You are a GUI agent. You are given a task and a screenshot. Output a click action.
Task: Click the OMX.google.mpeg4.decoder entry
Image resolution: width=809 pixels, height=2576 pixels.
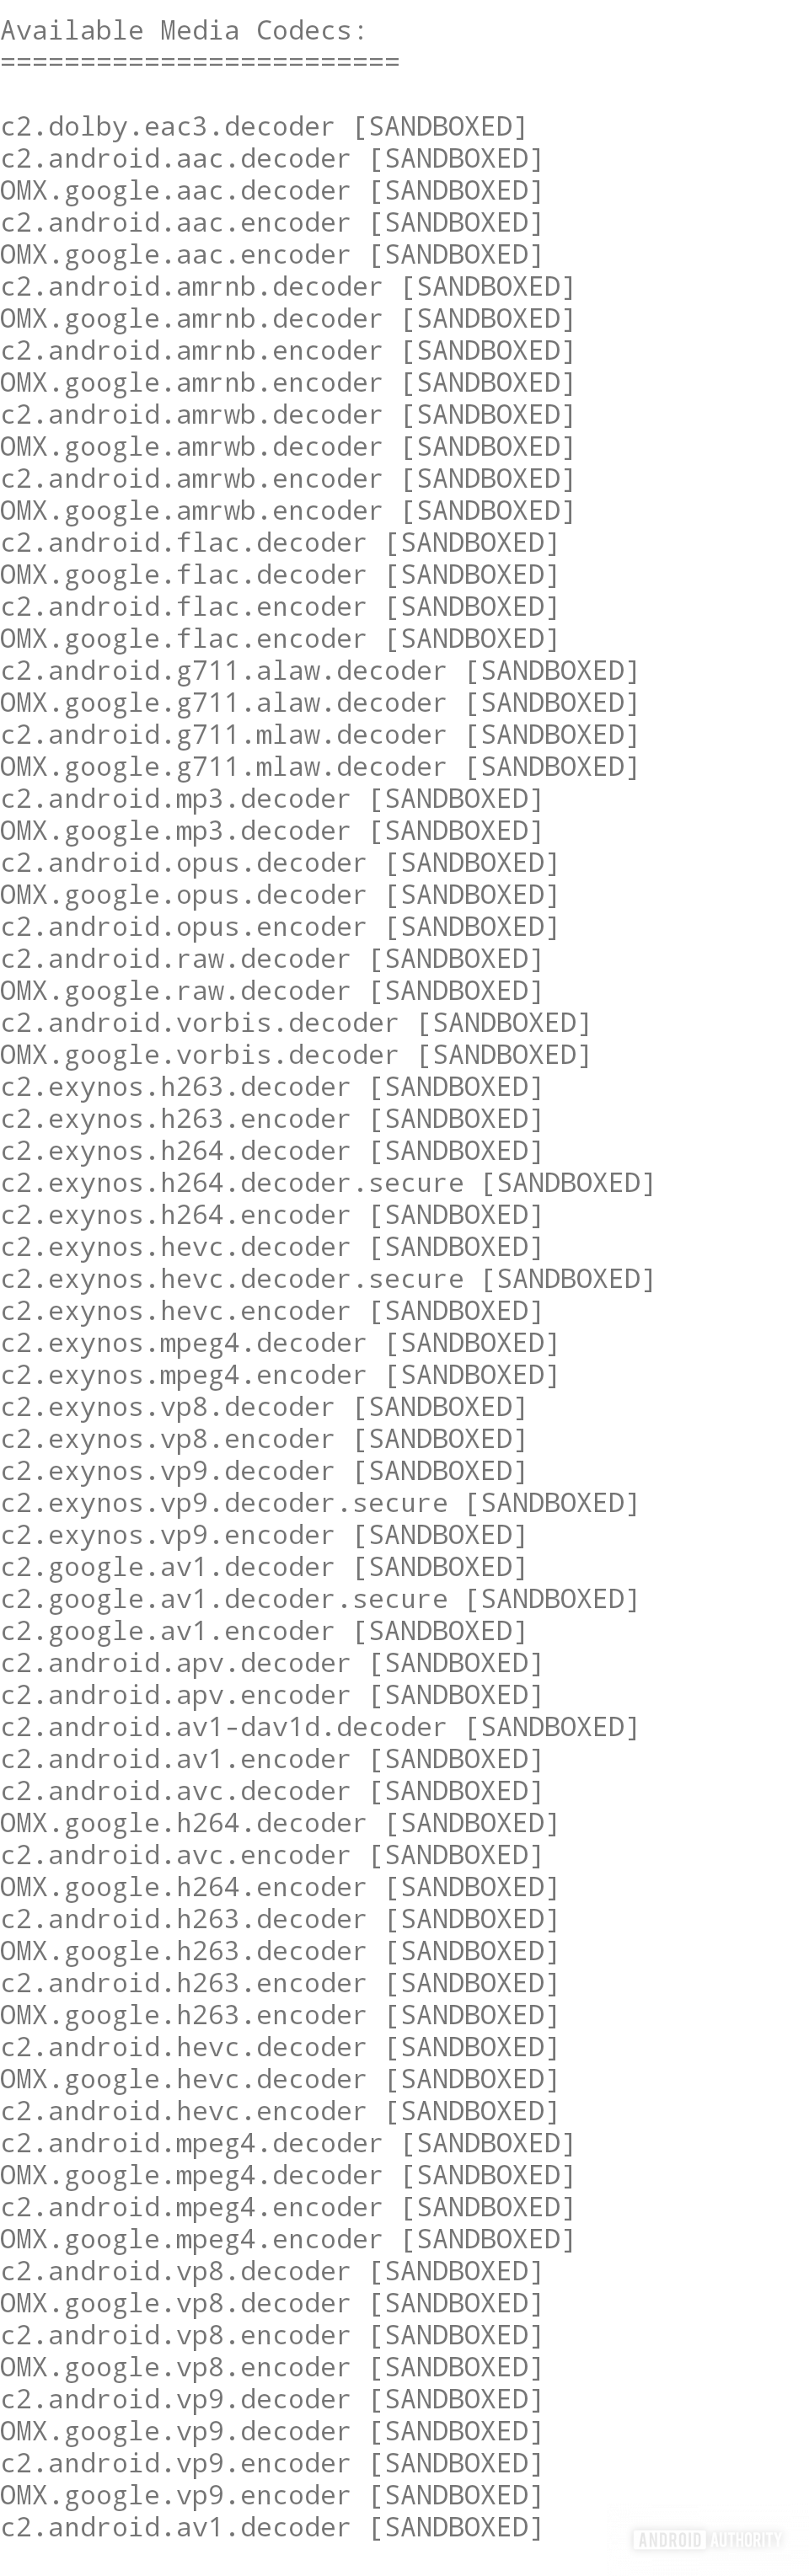(x=287, y=2175)
